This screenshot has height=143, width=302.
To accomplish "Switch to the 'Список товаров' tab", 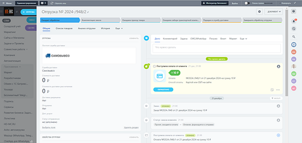I will [64, 28].
